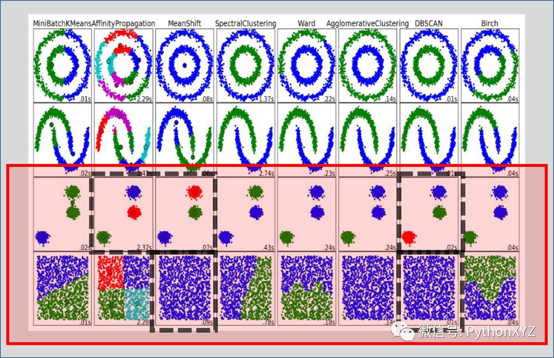This screenshot has height=358, width=554.
Task: Open the AffinityPropagation uniform square plot
Action: tap(123, 288)
